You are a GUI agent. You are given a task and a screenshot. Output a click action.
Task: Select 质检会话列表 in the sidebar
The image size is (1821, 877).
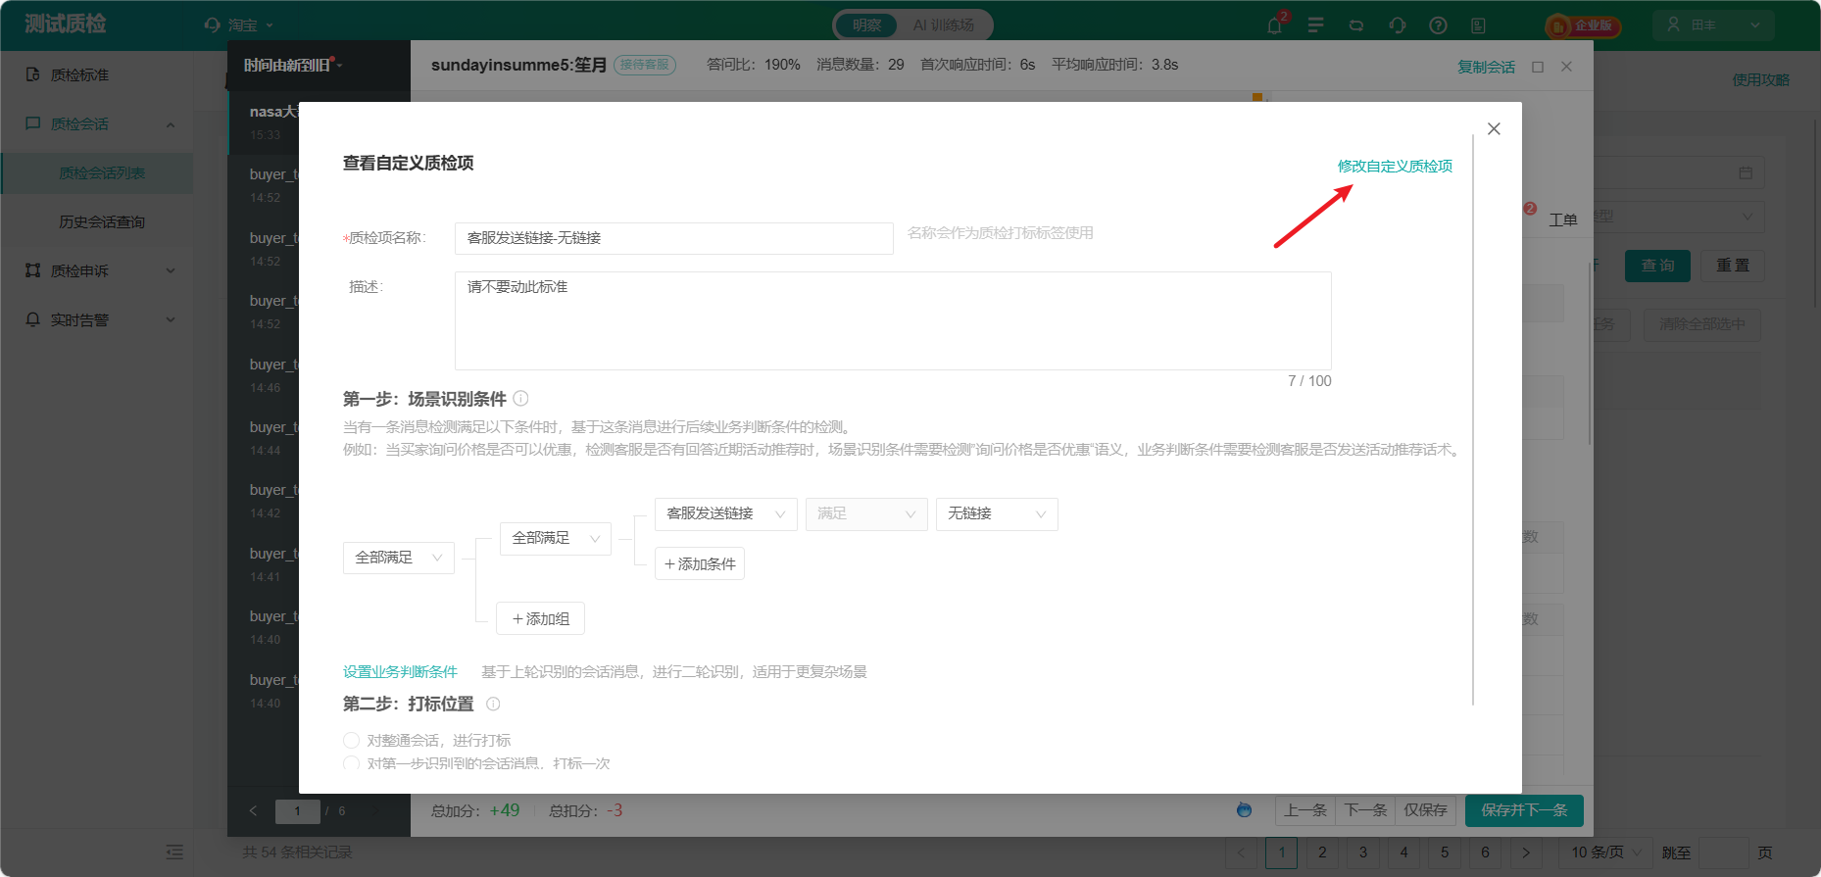(97, 172)
